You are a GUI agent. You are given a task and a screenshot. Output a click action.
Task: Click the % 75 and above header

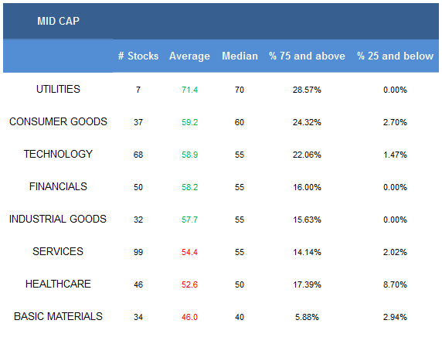point(307,56)
